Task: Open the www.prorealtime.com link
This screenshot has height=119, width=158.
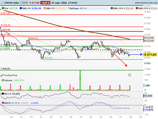Action: (x=146, y=3)
